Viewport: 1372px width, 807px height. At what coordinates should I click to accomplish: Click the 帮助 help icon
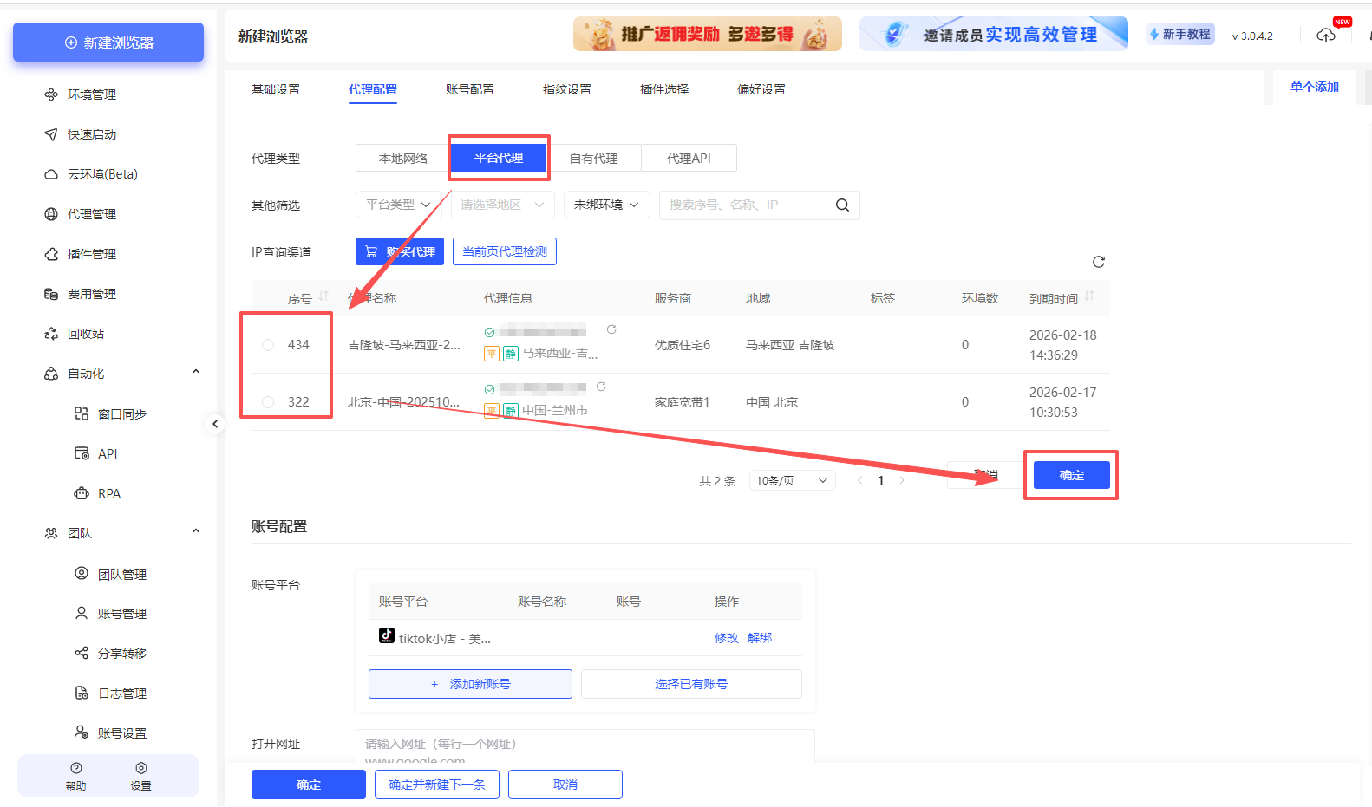[76, 768]
